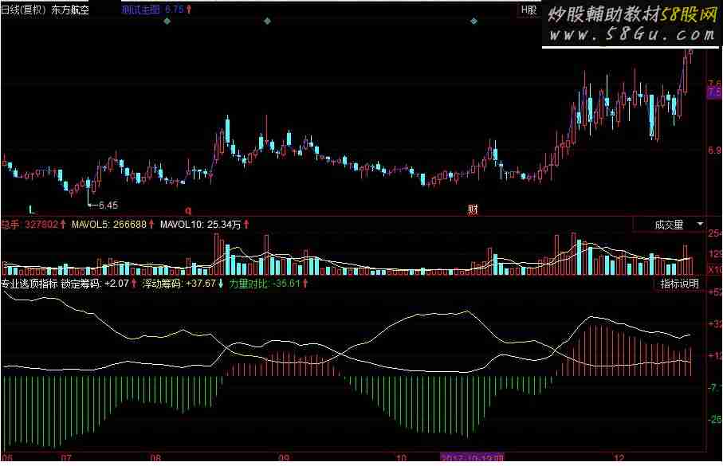Click the H股 button

pyautogui.click(x=528, y=10)
